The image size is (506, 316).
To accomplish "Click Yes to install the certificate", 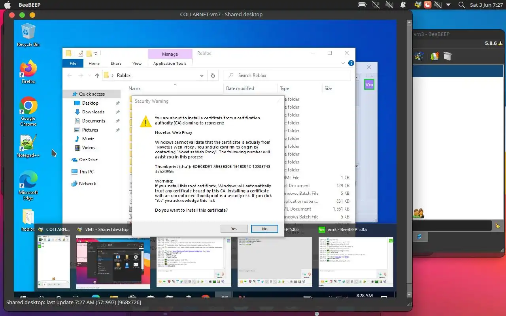I will (x=234, y=229).
